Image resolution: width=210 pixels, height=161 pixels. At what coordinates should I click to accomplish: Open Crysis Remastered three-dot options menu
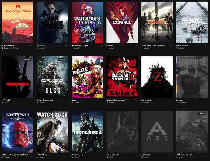[66, 100]
